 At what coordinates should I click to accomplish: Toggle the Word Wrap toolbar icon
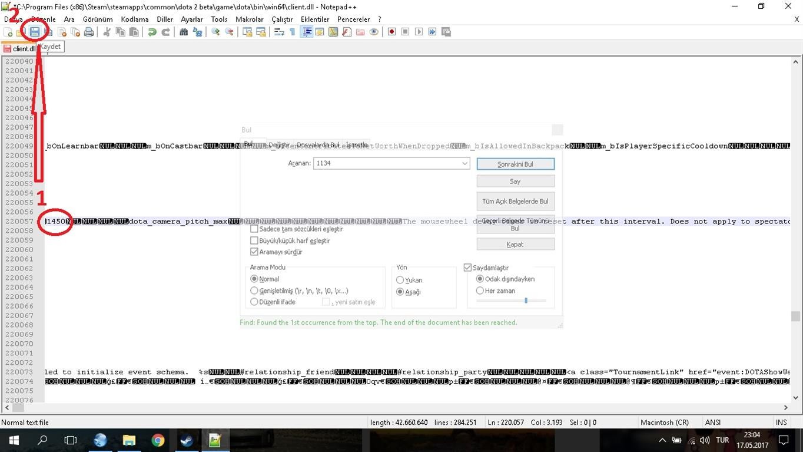tap(279, 32)
